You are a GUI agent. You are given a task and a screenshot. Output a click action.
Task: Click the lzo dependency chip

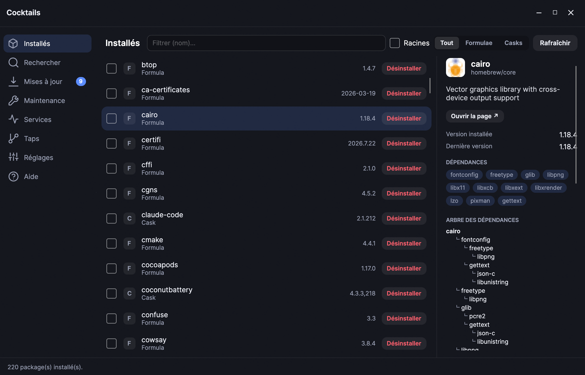[x=454, y=201]
